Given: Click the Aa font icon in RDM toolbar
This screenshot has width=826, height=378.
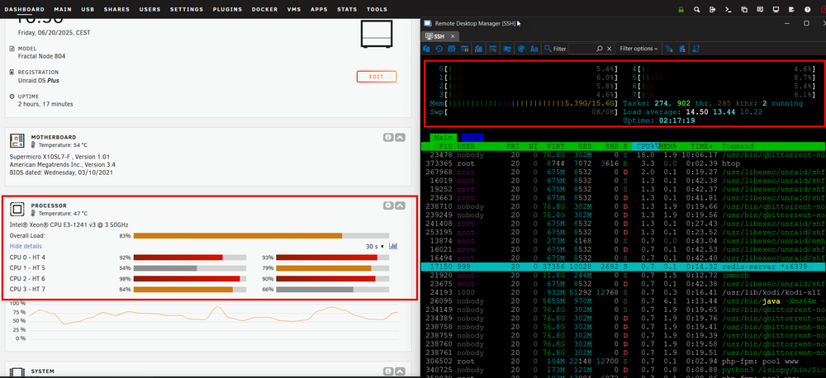Looking at the screenshot, I should [x=534, y=49].
